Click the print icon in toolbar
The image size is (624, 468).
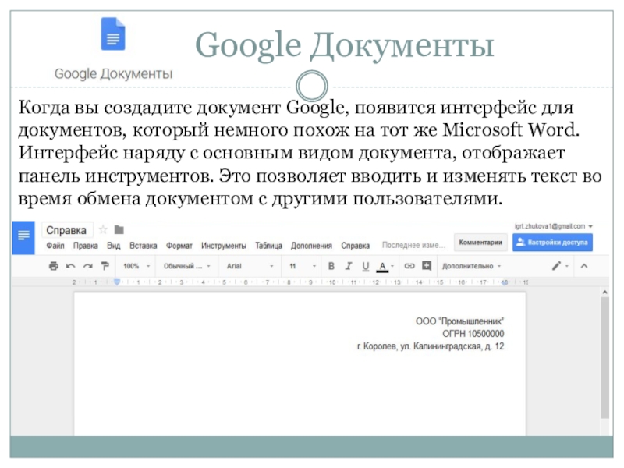click(53, 266)
